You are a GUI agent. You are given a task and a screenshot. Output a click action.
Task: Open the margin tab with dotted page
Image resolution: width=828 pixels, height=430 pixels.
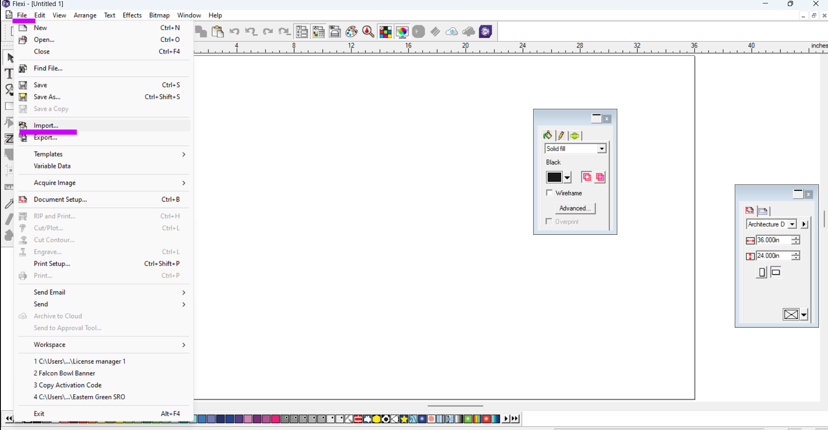click(763, 211)
